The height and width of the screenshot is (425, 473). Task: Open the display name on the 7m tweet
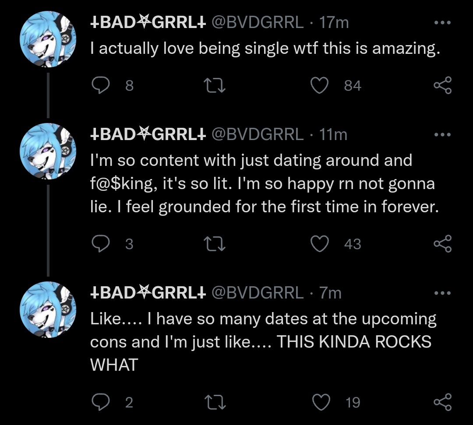pos(148,293)
